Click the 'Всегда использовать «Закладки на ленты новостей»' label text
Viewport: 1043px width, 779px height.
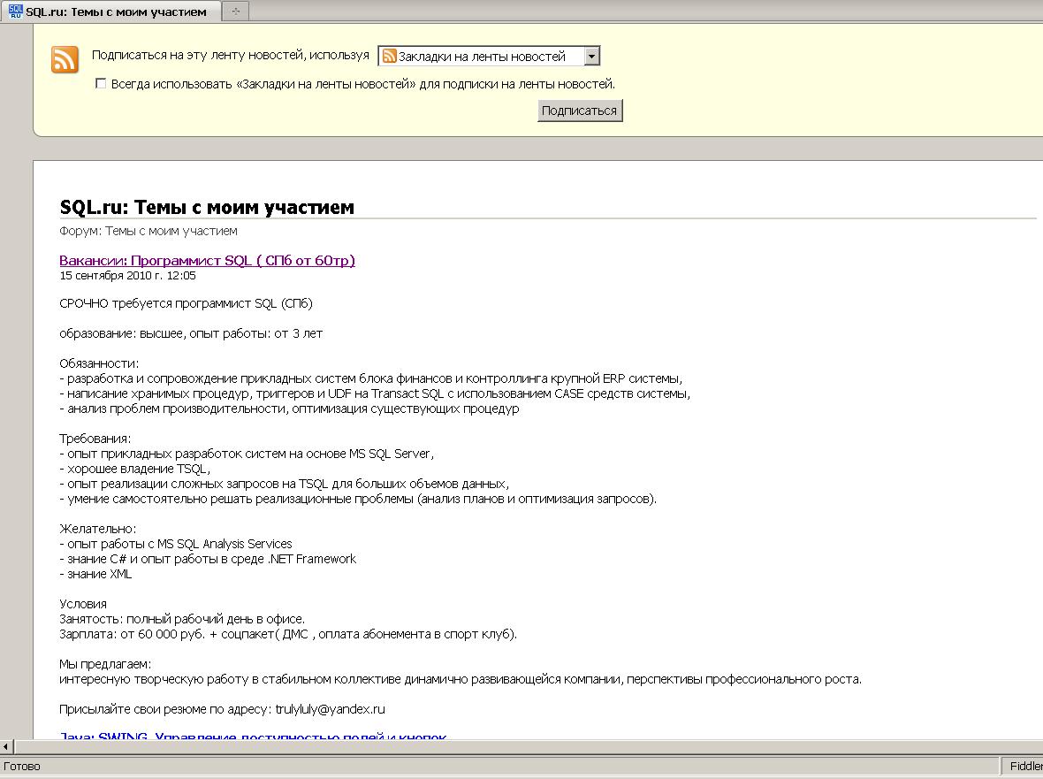tap(362, 84)
